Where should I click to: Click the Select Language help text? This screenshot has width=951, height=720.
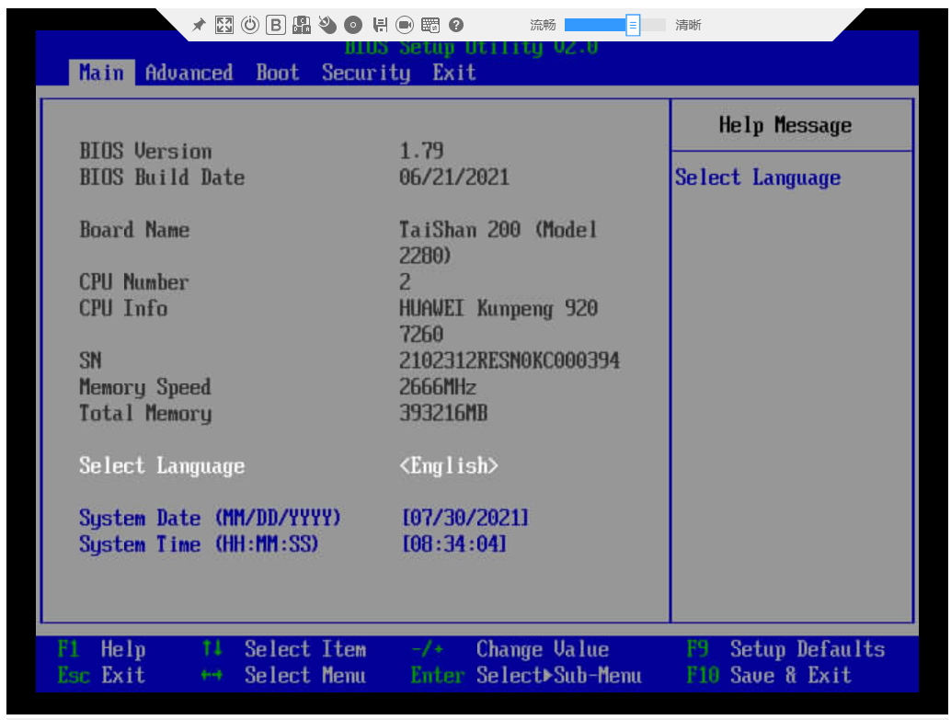point(758,177)
